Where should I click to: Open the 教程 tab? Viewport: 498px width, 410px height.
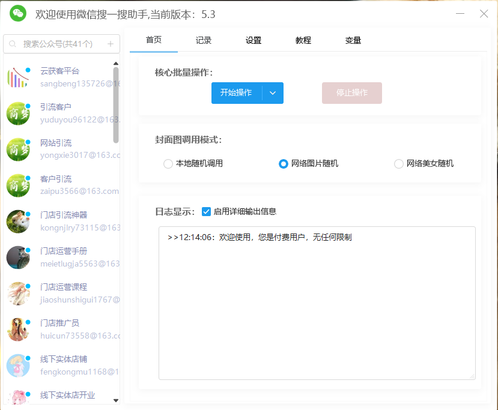[x=303, y=40]
